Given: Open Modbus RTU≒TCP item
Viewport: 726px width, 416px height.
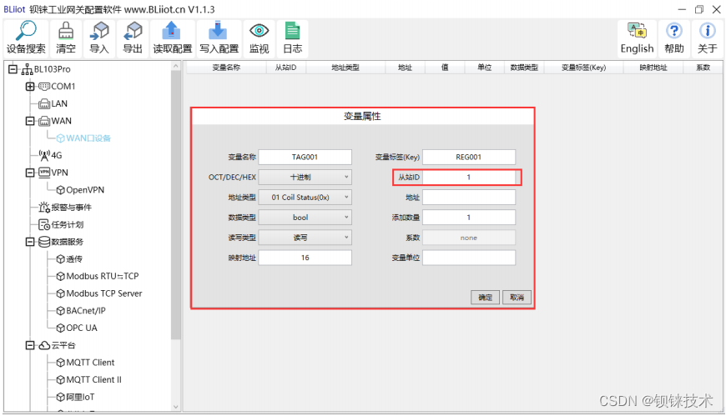Looking at the screenshot, I should (x=103, y=276).
